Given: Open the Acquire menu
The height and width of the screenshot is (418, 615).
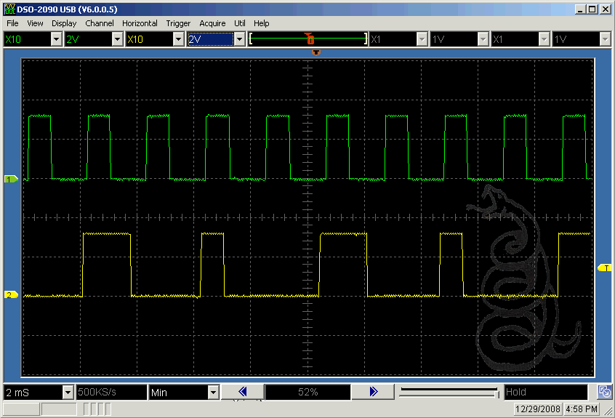Looking at the screenshot, I should (212, 23).
